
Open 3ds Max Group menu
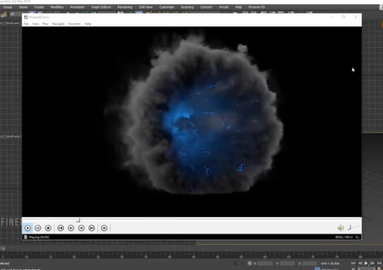click(x=8, y=7)
